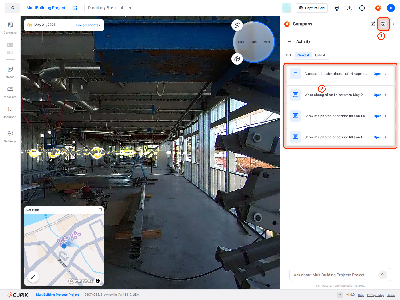Open the 'scissor lifts on L4' chat

pyautogui.click(x=340, y=116)
